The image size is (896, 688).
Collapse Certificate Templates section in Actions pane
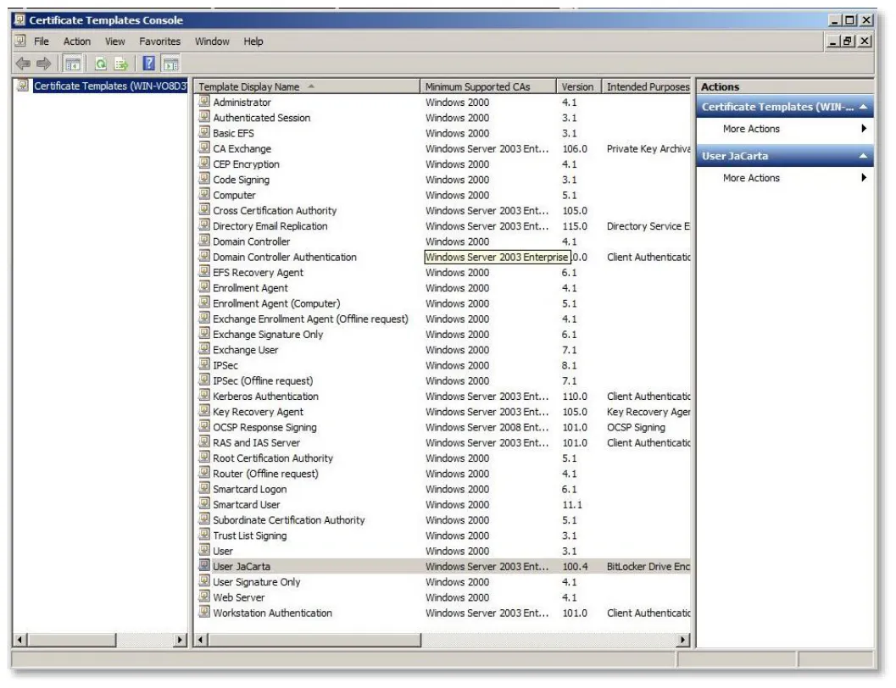coord(863,107)
